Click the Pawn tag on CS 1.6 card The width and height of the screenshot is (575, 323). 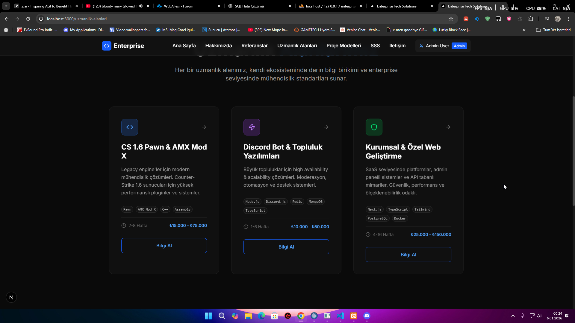127,209
